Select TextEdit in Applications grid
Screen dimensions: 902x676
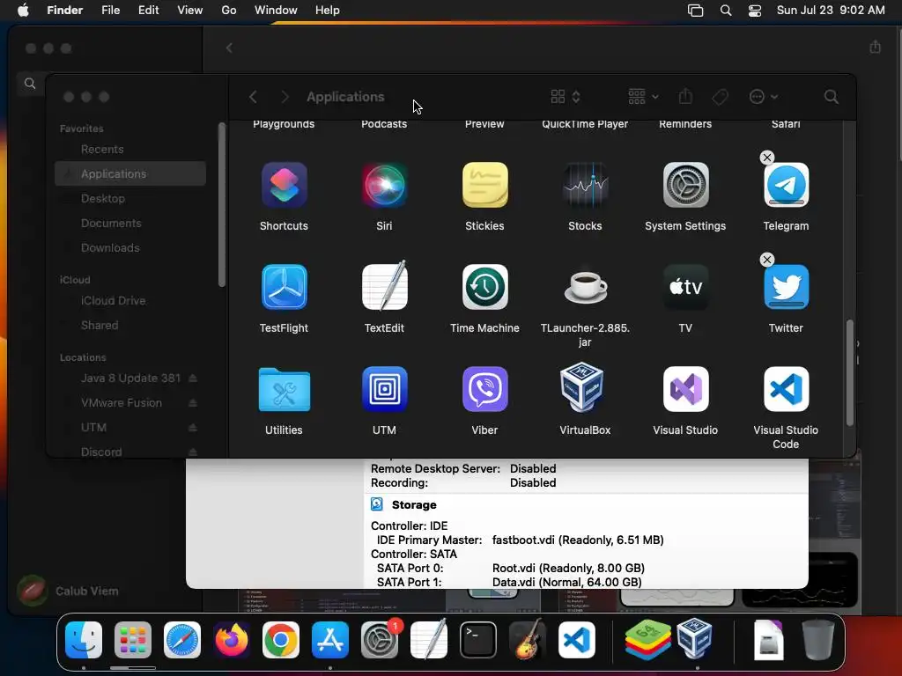384,286
